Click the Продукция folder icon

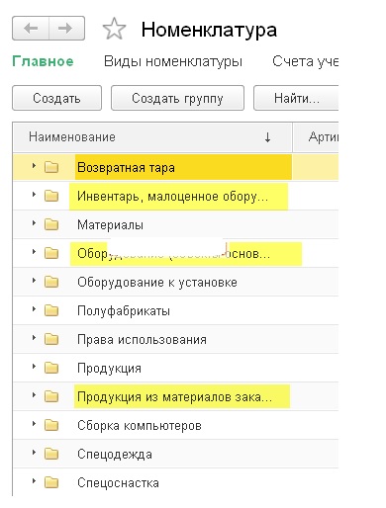pyautogui.click(x=51, y=368)
